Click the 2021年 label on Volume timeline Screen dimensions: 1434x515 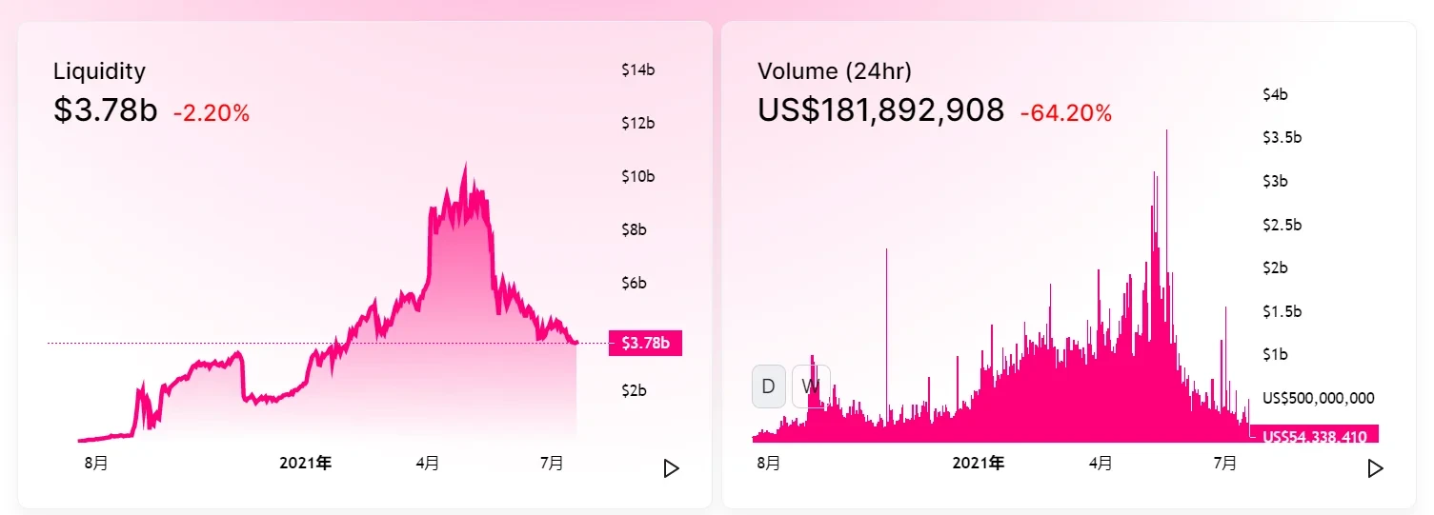(x=979, y=464)
